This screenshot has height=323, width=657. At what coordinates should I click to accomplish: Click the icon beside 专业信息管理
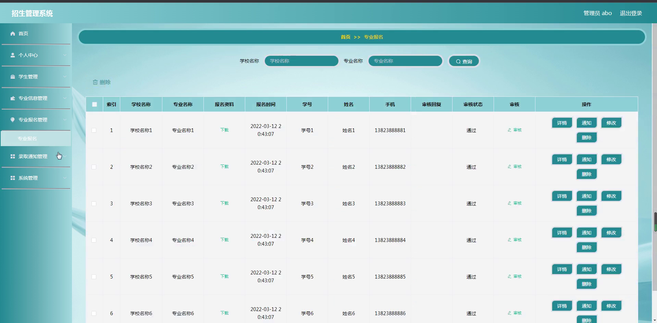coord(13,98)
